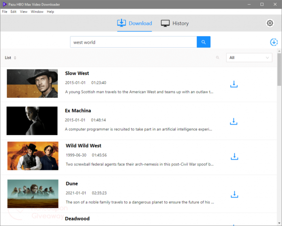Viewport: 282px width, 226px height.
Task: Open the All filter dropdown
Action: click(x=249, y=57)
